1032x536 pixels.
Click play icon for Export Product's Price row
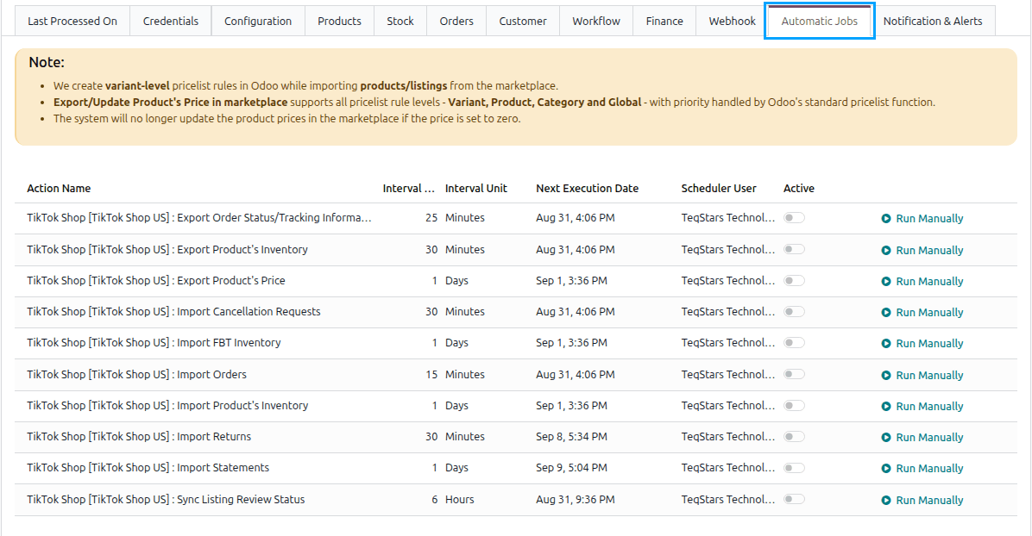click(x=886, y=281)
